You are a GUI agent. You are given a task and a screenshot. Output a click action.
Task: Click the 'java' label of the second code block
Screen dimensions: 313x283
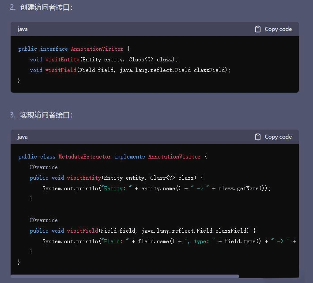23,137
